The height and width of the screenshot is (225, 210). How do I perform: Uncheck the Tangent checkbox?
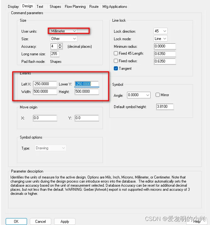tap(116, 69)
